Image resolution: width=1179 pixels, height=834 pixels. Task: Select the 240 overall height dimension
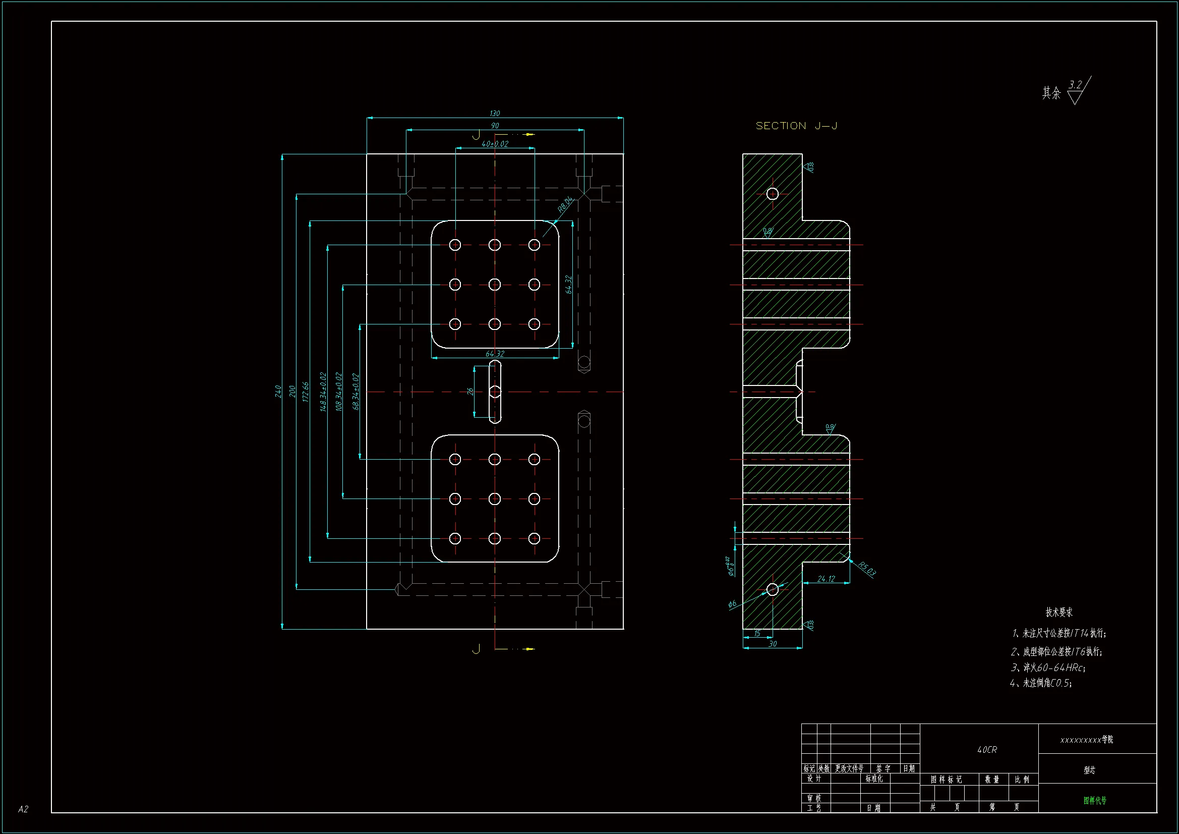click(x=278, y=391)
